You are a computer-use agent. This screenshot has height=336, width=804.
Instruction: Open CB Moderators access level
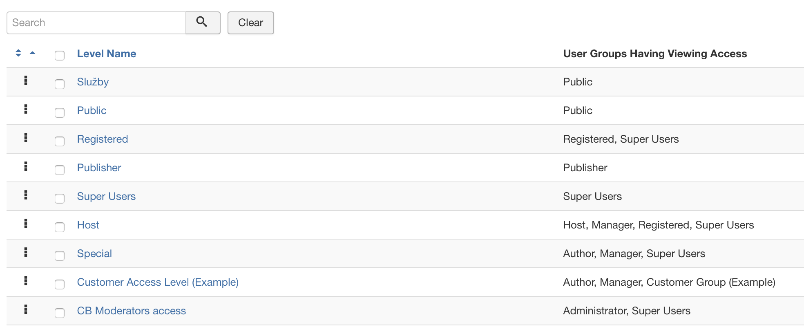coord(132,311)
